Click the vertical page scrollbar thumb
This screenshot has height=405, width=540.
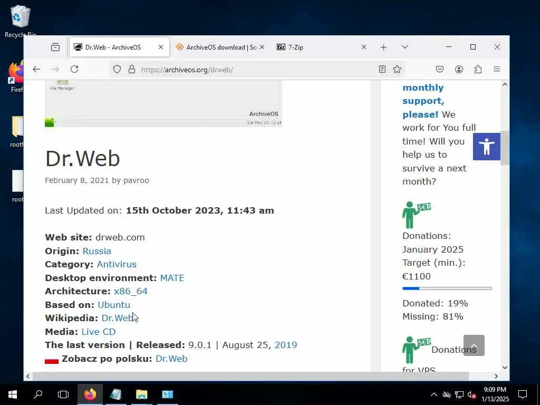[x=505, y=148]
